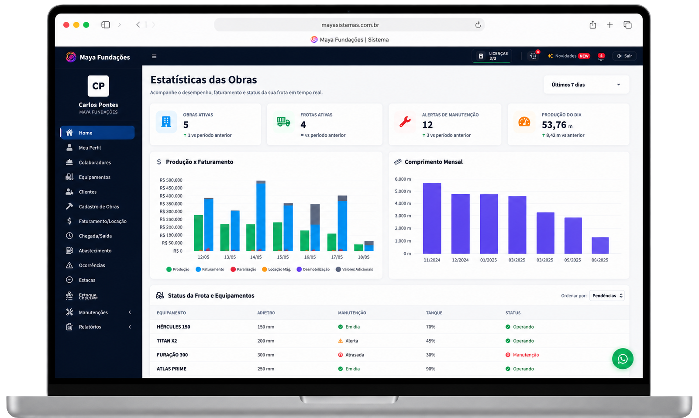Image resolution: width=699 pixels, height=418 pixels.
Task: Click the 11/2024 purple bar
Action: (x=432, y=218)
